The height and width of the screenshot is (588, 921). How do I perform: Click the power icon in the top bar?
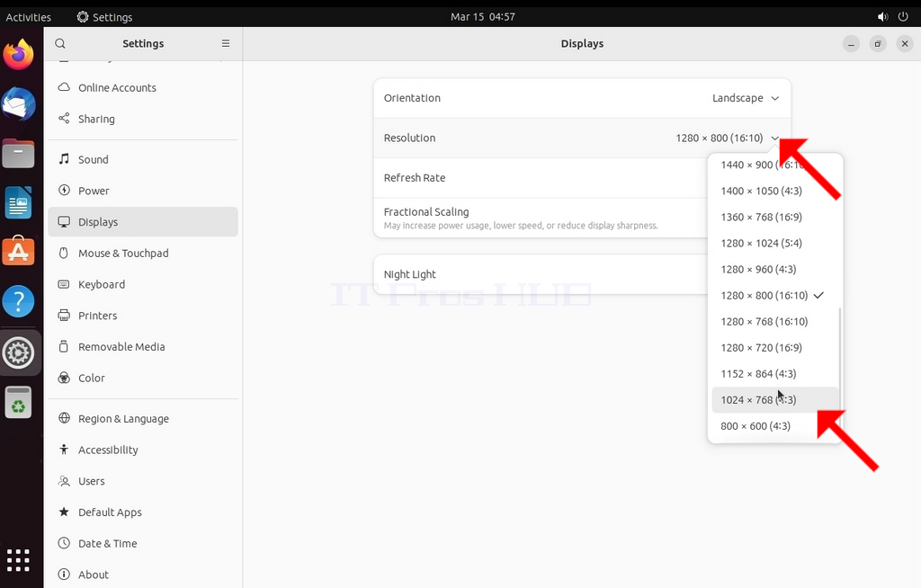[x=903, y=16]
